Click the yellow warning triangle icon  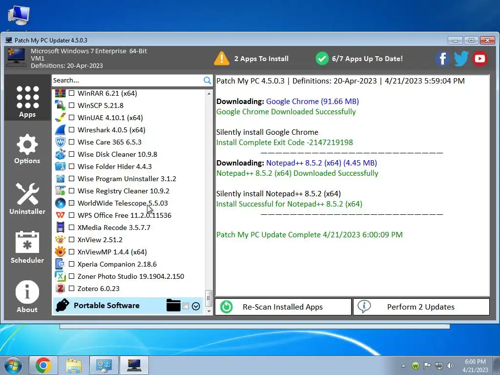[x=222, y=59]
